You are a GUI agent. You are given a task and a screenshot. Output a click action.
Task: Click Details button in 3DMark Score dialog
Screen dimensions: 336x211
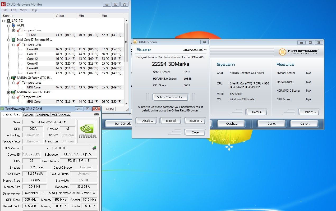pos(147,121)
